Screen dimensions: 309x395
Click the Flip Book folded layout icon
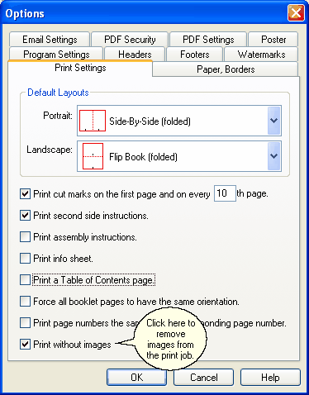pyautogui.click(x=93, y=156)
